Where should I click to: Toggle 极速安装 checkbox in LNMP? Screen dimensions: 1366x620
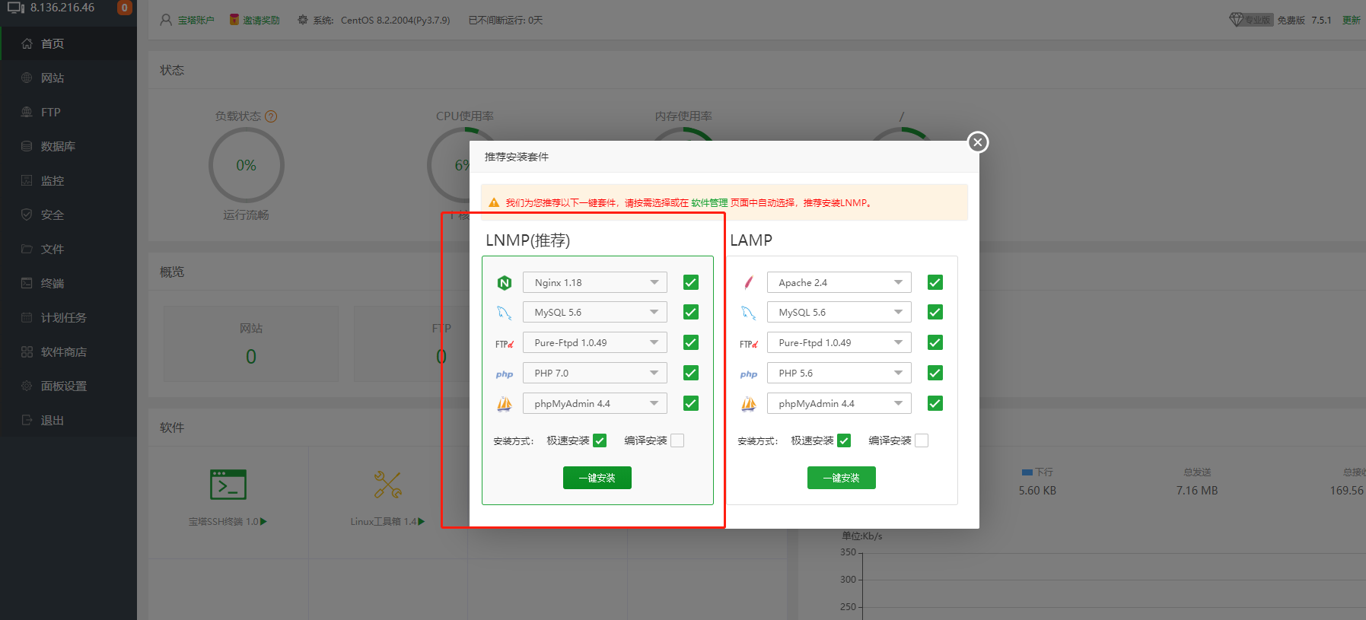point(600,440)
